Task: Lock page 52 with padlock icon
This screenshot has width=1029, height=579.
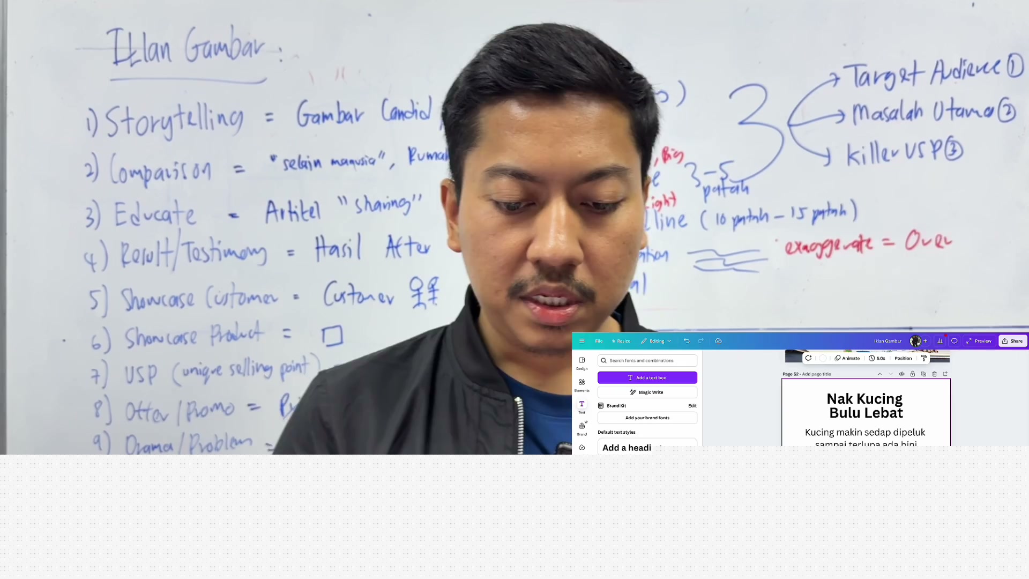Action: click(x=913, y=374)
